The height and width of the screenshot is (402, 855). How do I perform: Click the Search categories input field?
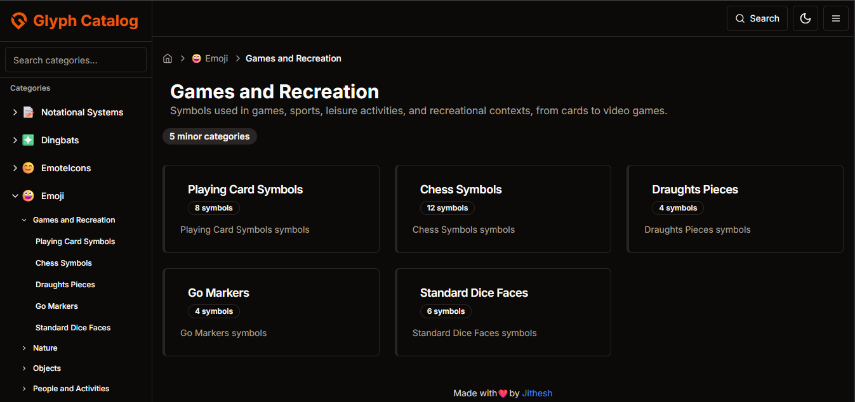point(75,60)
